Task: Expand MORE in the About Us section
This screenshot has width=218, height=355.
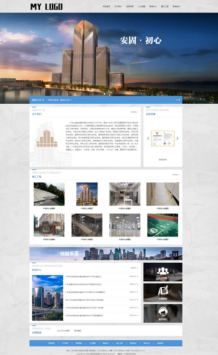Action: 135,112
